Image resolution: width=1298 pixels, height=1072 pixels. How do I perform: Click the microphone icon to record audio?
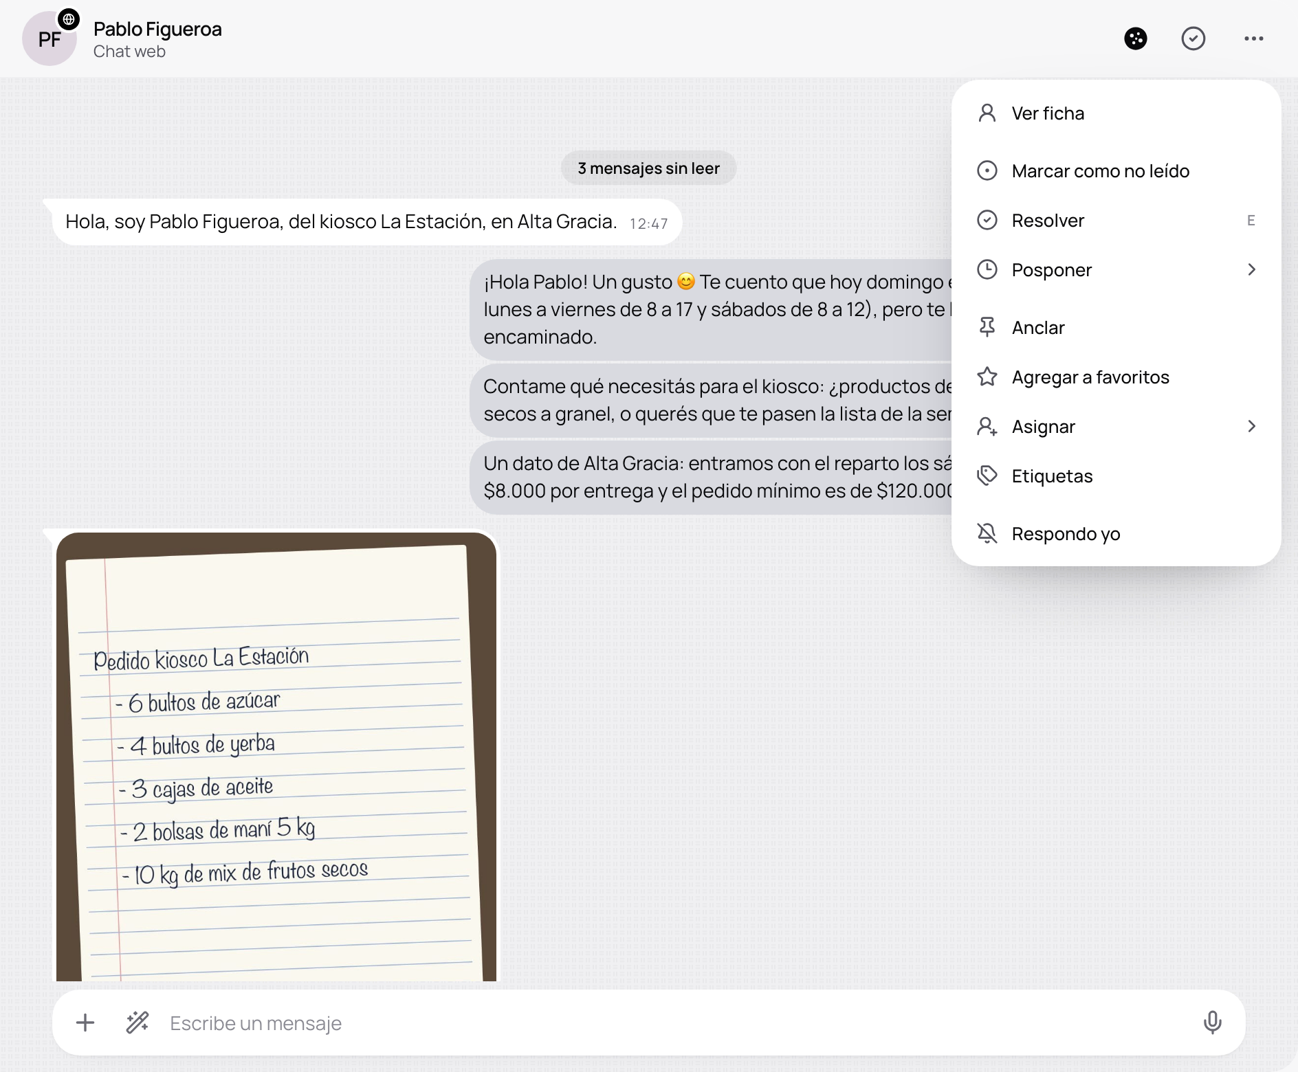pos(1213,1023)
